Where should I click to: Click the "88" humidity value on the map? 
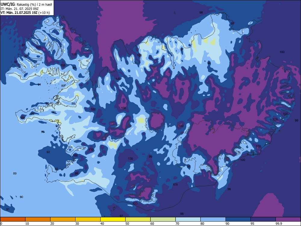pos(73,103)
